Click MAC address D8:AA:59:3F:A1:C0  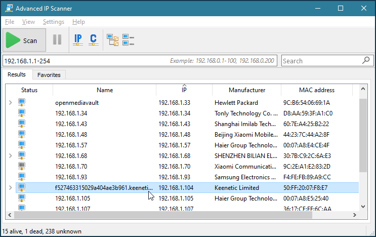[x=308, y=113]
